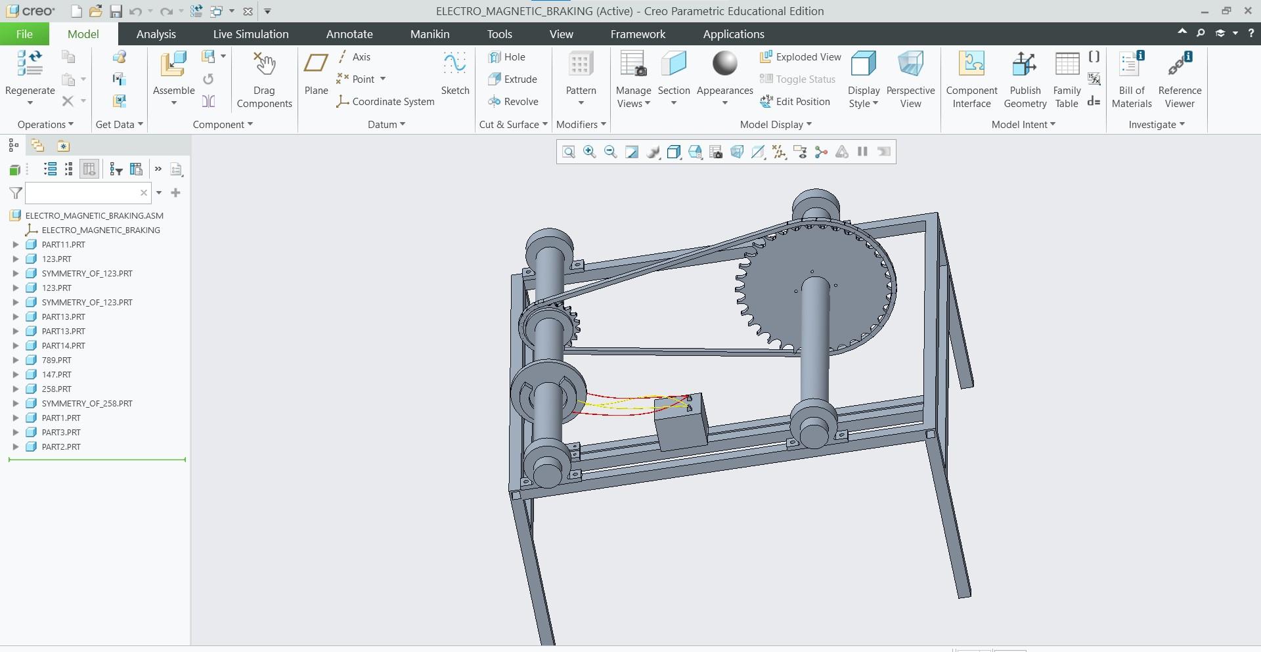This screenshot has width=1261, height=652.
Task: Expand PART11.PRT in model tree
Action: point(16,244)
